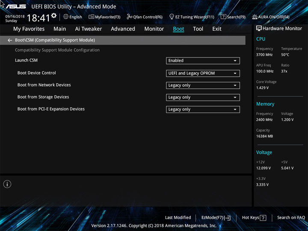This screenshot has height=231, width=308.
Task: Select Boot from PCI-E Expansion Devices label
Action: 51,109
